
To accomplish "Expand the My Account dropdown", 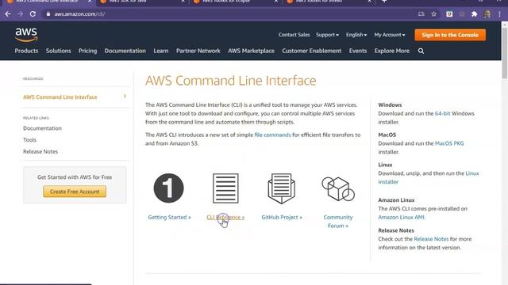I will pyautogui.click(x=390, y=35).
